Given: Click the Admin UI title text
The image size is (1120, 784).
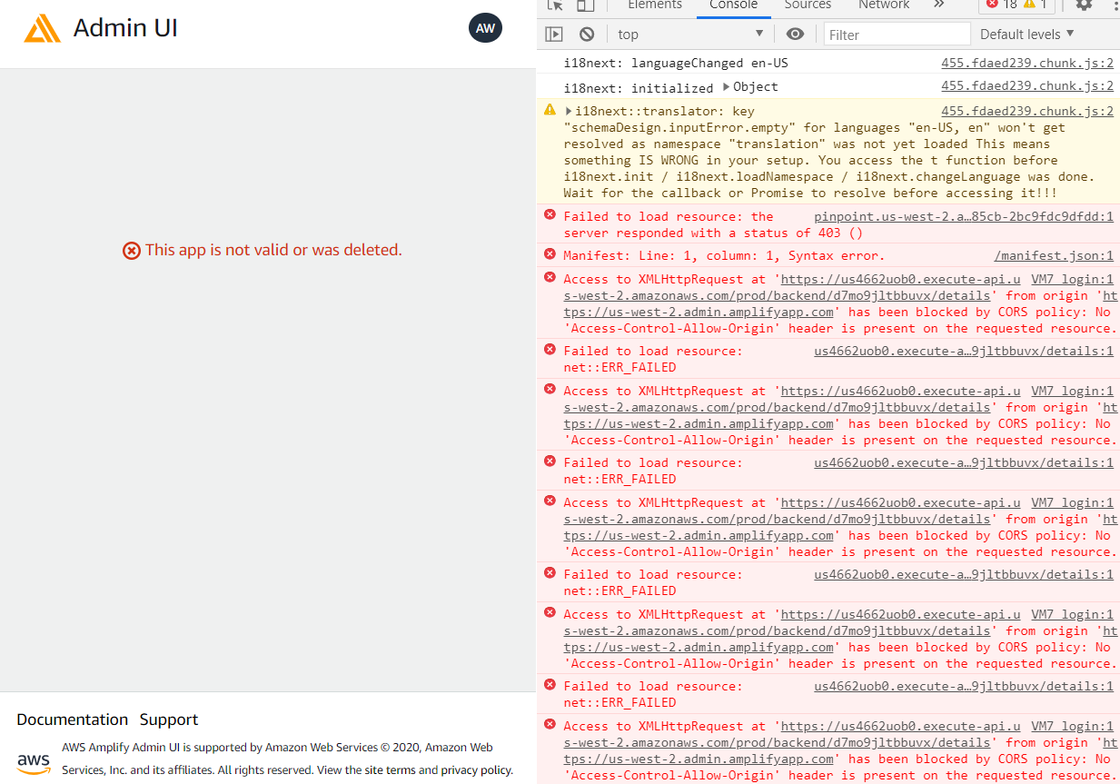Looking at the screenshot, I should [x=125, y=28].
